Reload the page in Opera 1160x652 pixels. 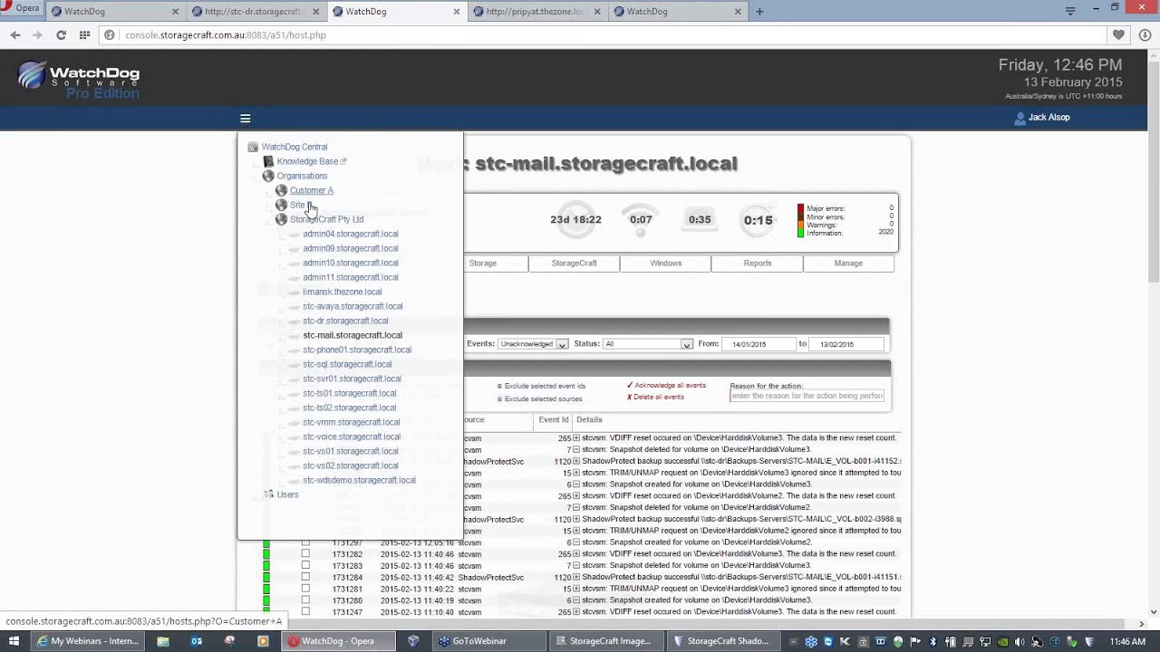coord(61,34)
